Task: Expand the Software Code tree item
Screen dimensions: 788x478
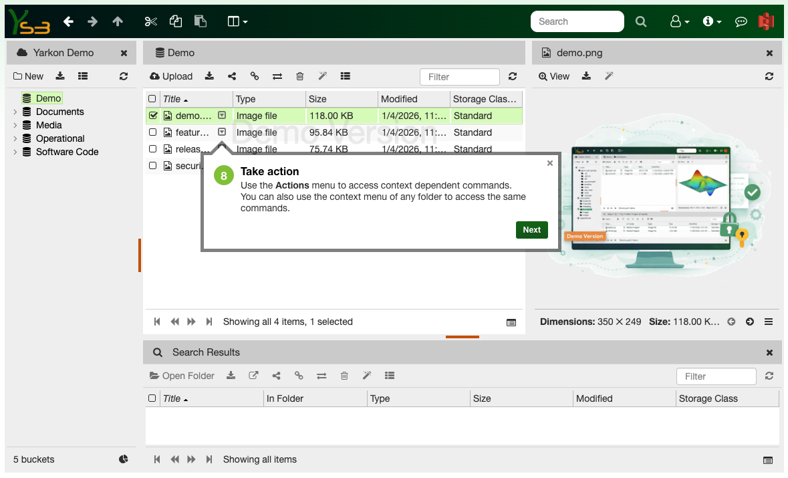Action: pyautogui.click(x=15, y=152)
